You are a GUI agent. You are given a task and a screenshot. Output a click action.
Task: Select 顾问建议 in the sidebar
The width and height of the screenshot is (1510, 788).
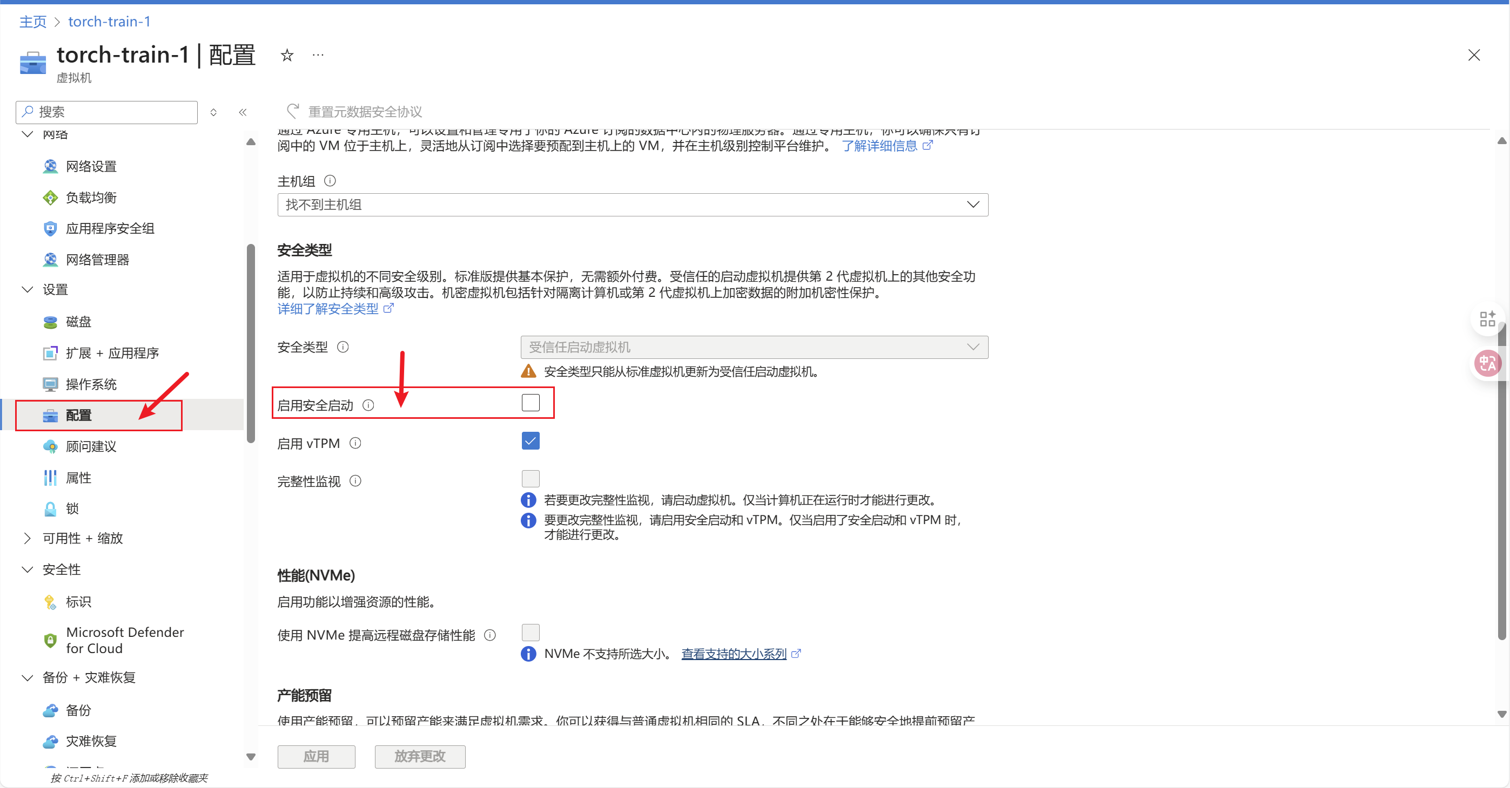coord(91,447)
